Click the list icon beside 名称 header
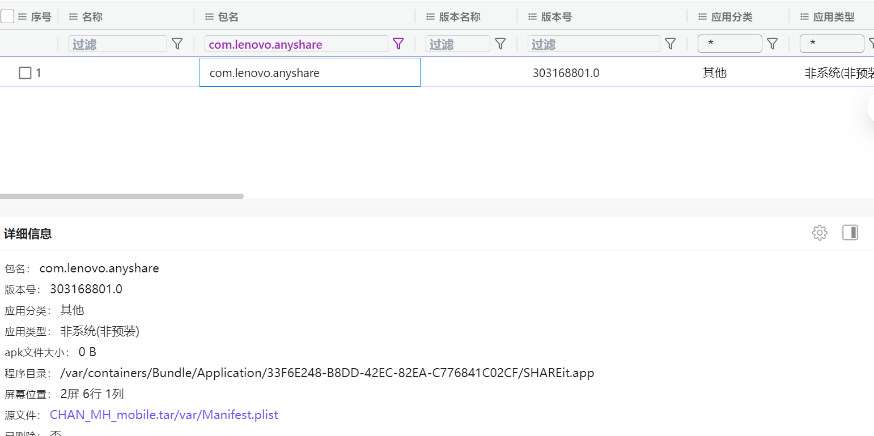874x436 pixels. tap(73, 17)
